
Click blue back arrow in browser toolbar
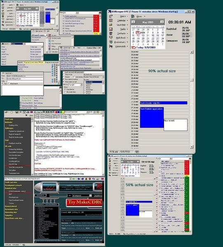tap(79, 179)
